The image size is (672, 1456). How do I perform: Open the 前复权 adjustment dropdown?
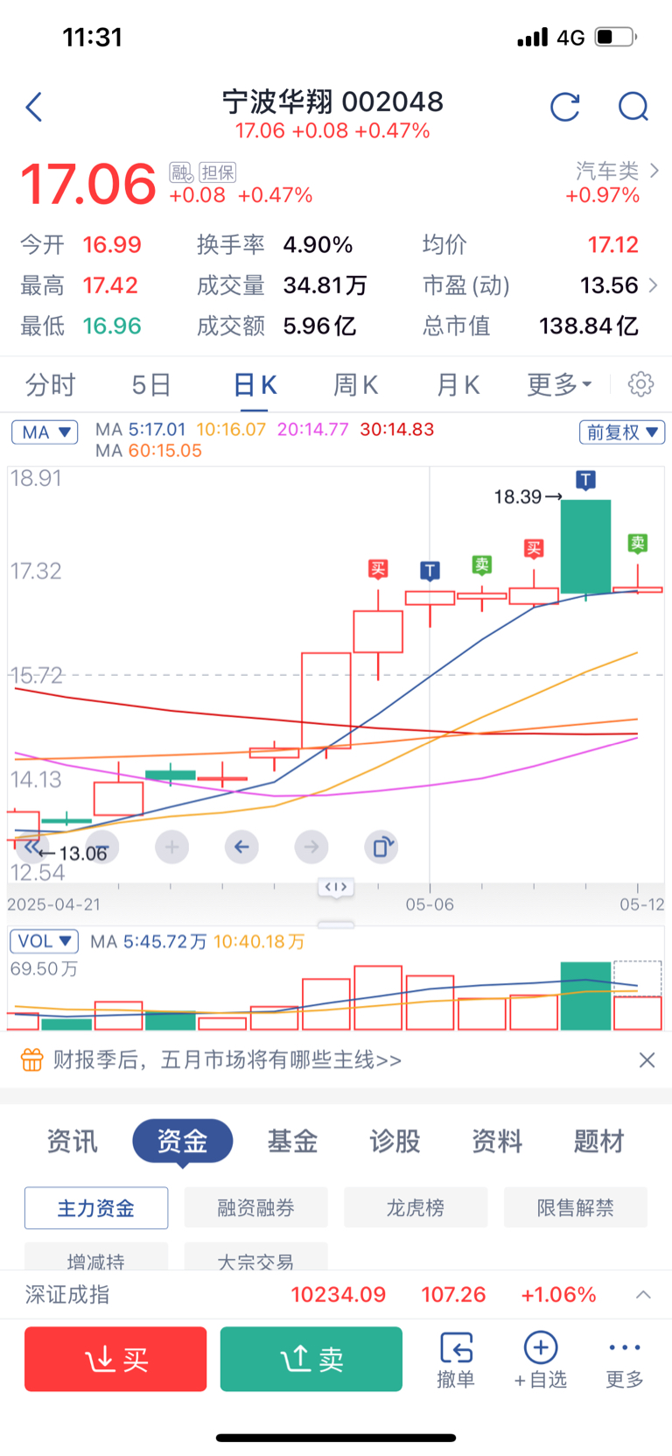[x=622, y=432]
